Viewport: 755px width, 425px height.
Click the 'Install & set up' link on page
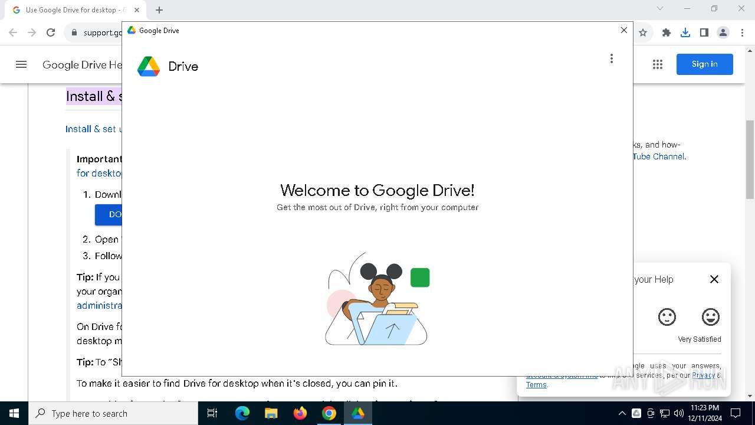point(93,129)
